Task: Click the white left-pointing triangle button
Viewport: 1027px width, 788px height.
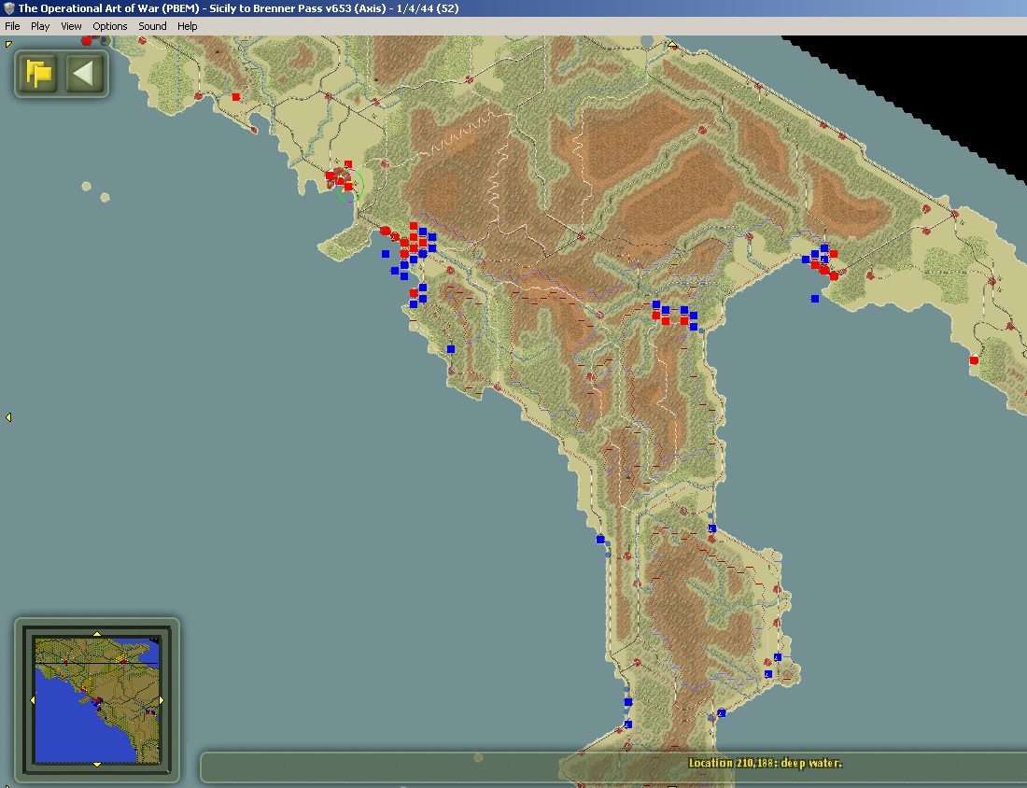Action: tap(84, 74)
